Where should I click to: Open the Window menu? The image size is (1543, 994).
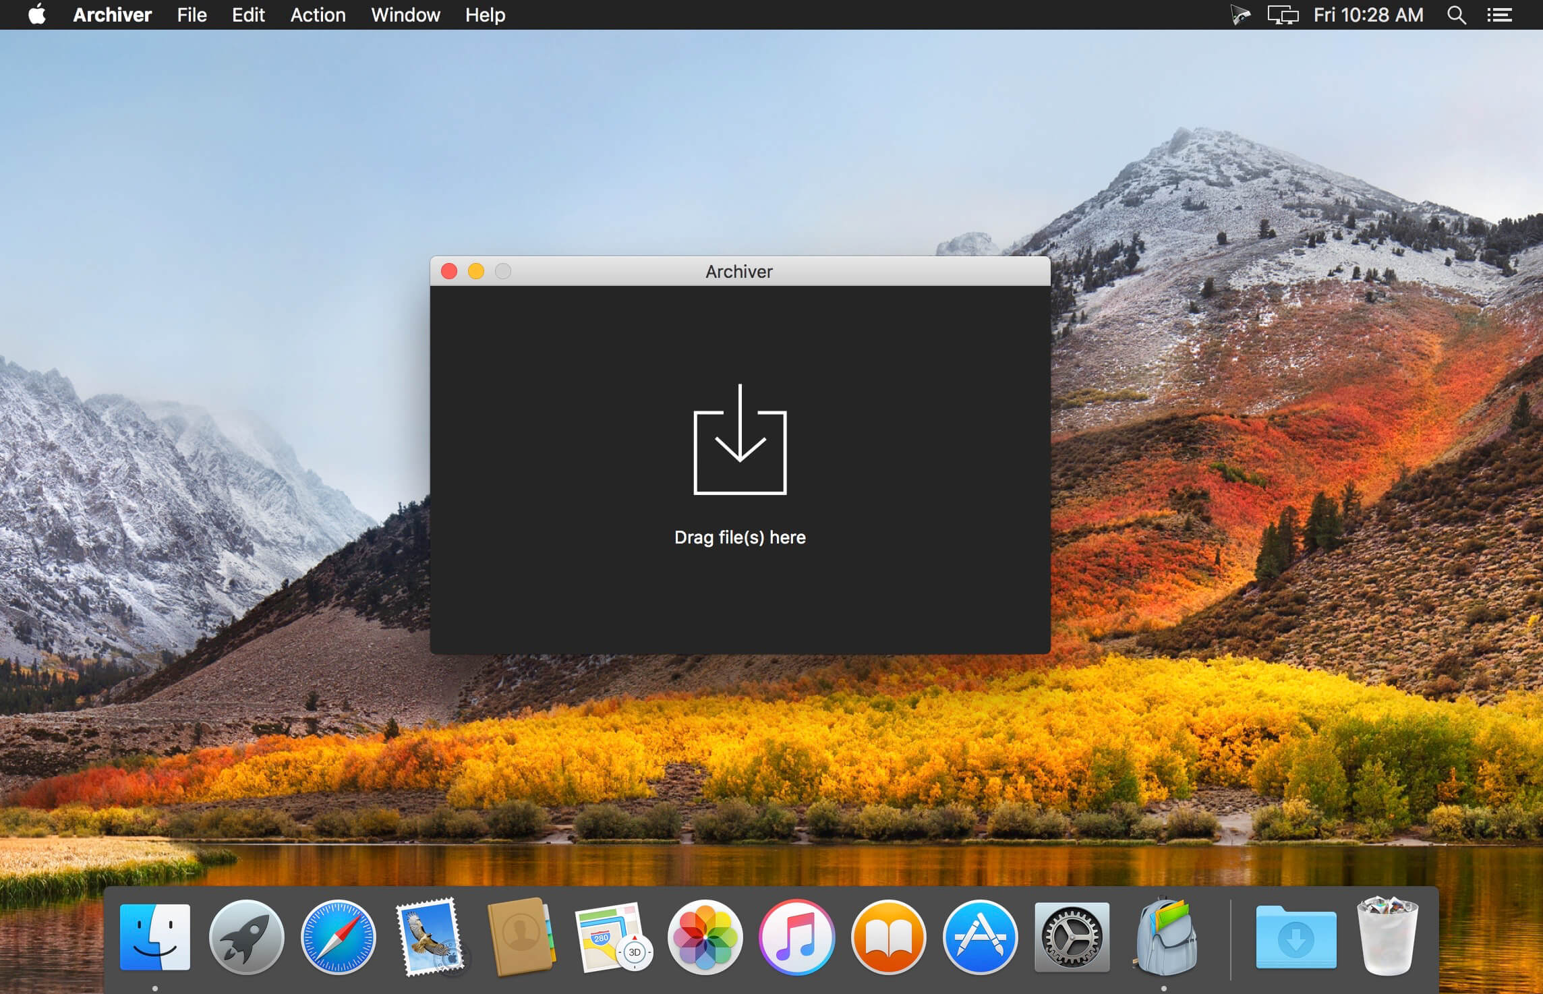(405, 15)
